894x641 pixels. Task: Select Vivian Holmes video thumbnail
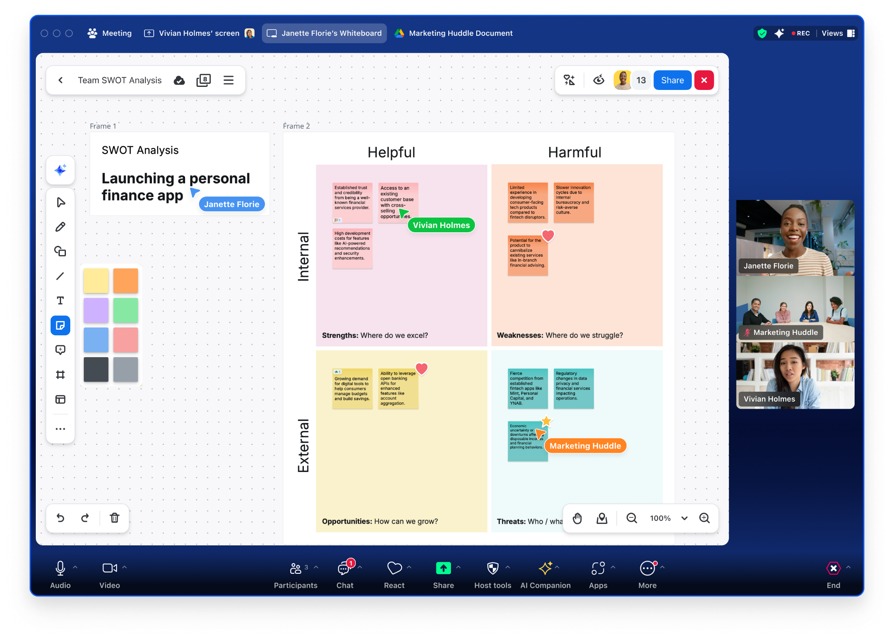[795, 376]
